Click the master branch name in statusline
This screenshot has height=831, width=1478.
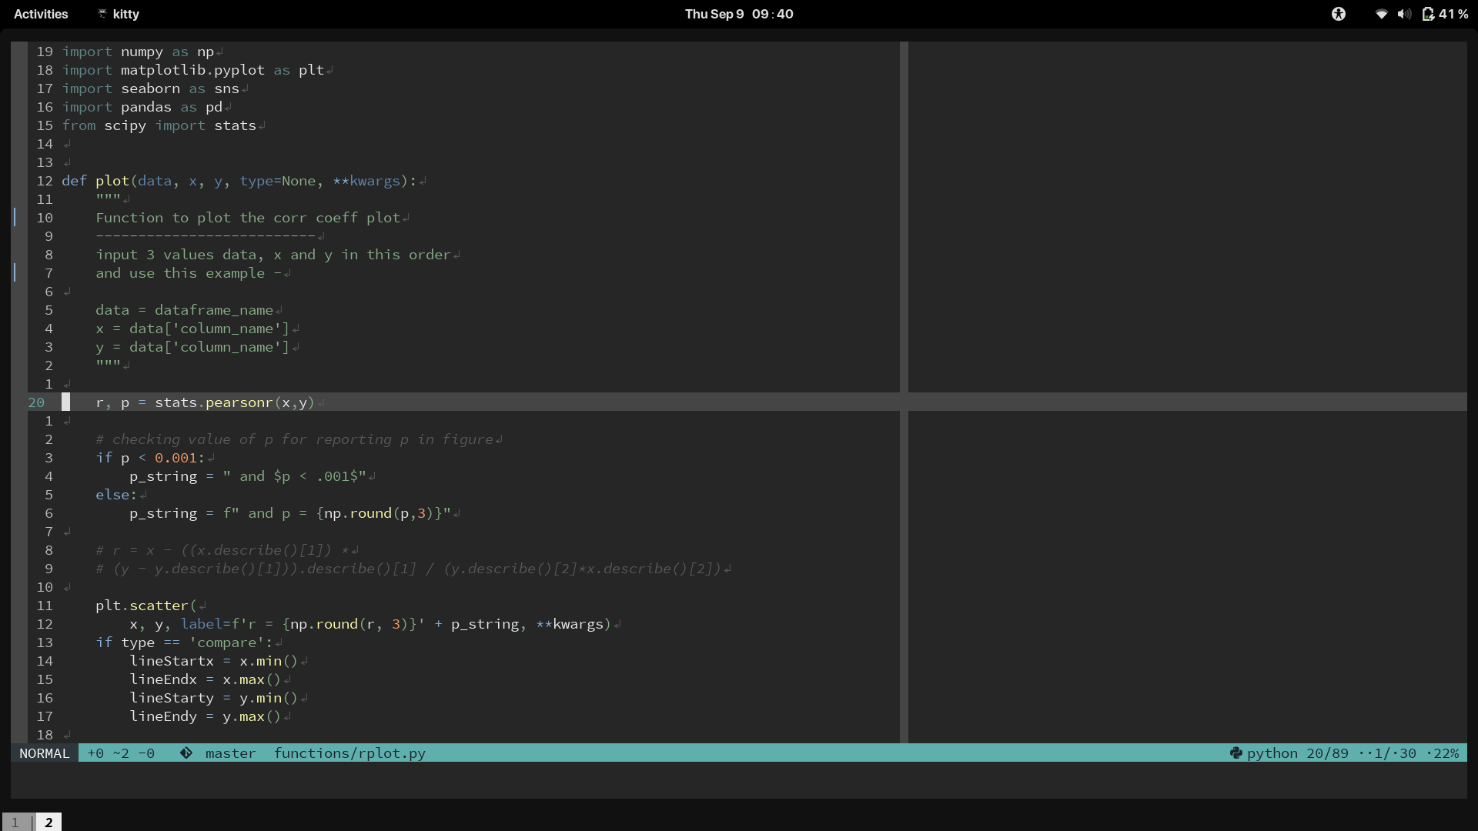tap(230, 753)
